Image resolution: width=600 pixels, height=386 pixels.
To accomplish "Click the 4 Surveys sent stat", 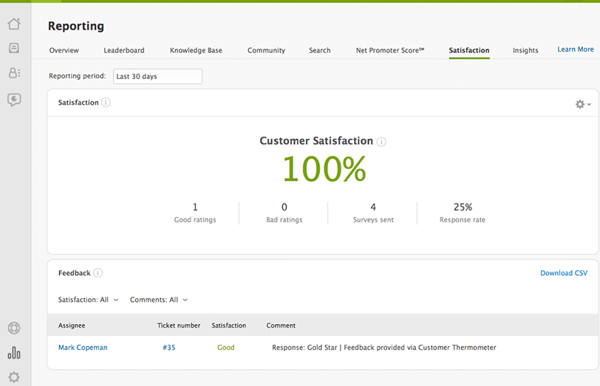I will click(373, 213).
